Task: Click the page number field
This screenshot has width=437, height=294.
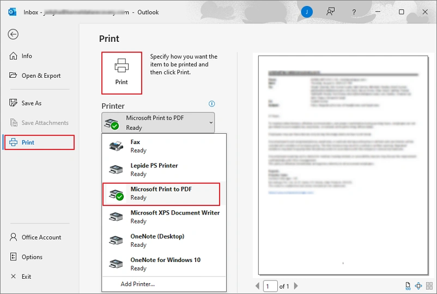Action: pos(270,286)
